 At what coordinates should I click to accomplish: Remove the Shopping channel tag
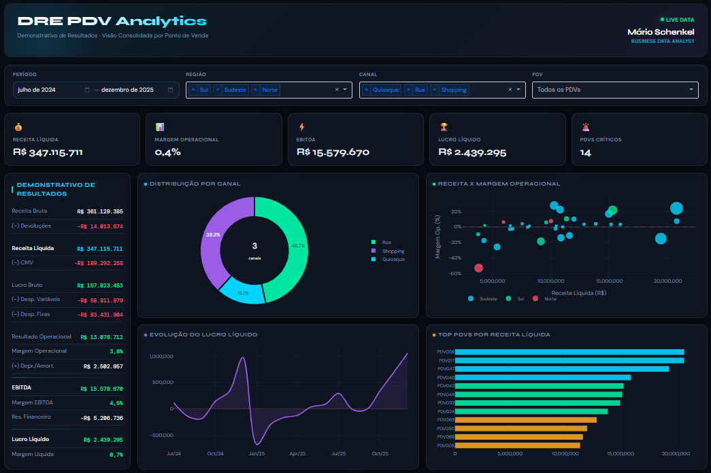point(435,90)
